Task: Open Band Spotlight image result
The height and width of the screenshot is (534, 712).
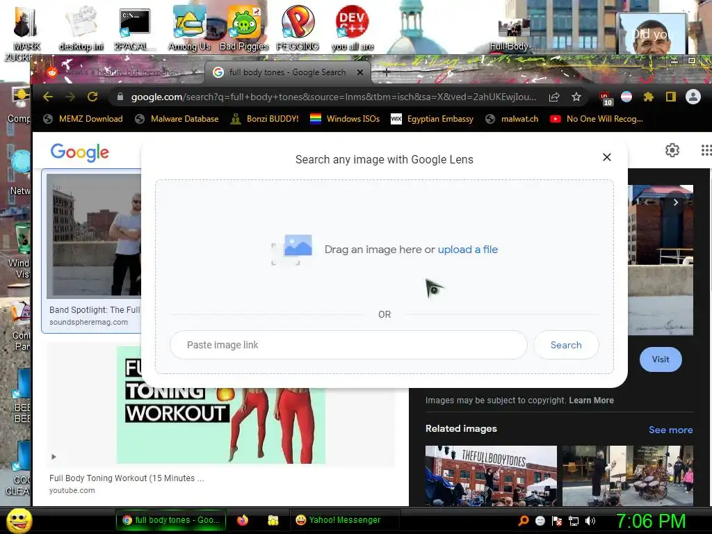Action: pos(94,235)
